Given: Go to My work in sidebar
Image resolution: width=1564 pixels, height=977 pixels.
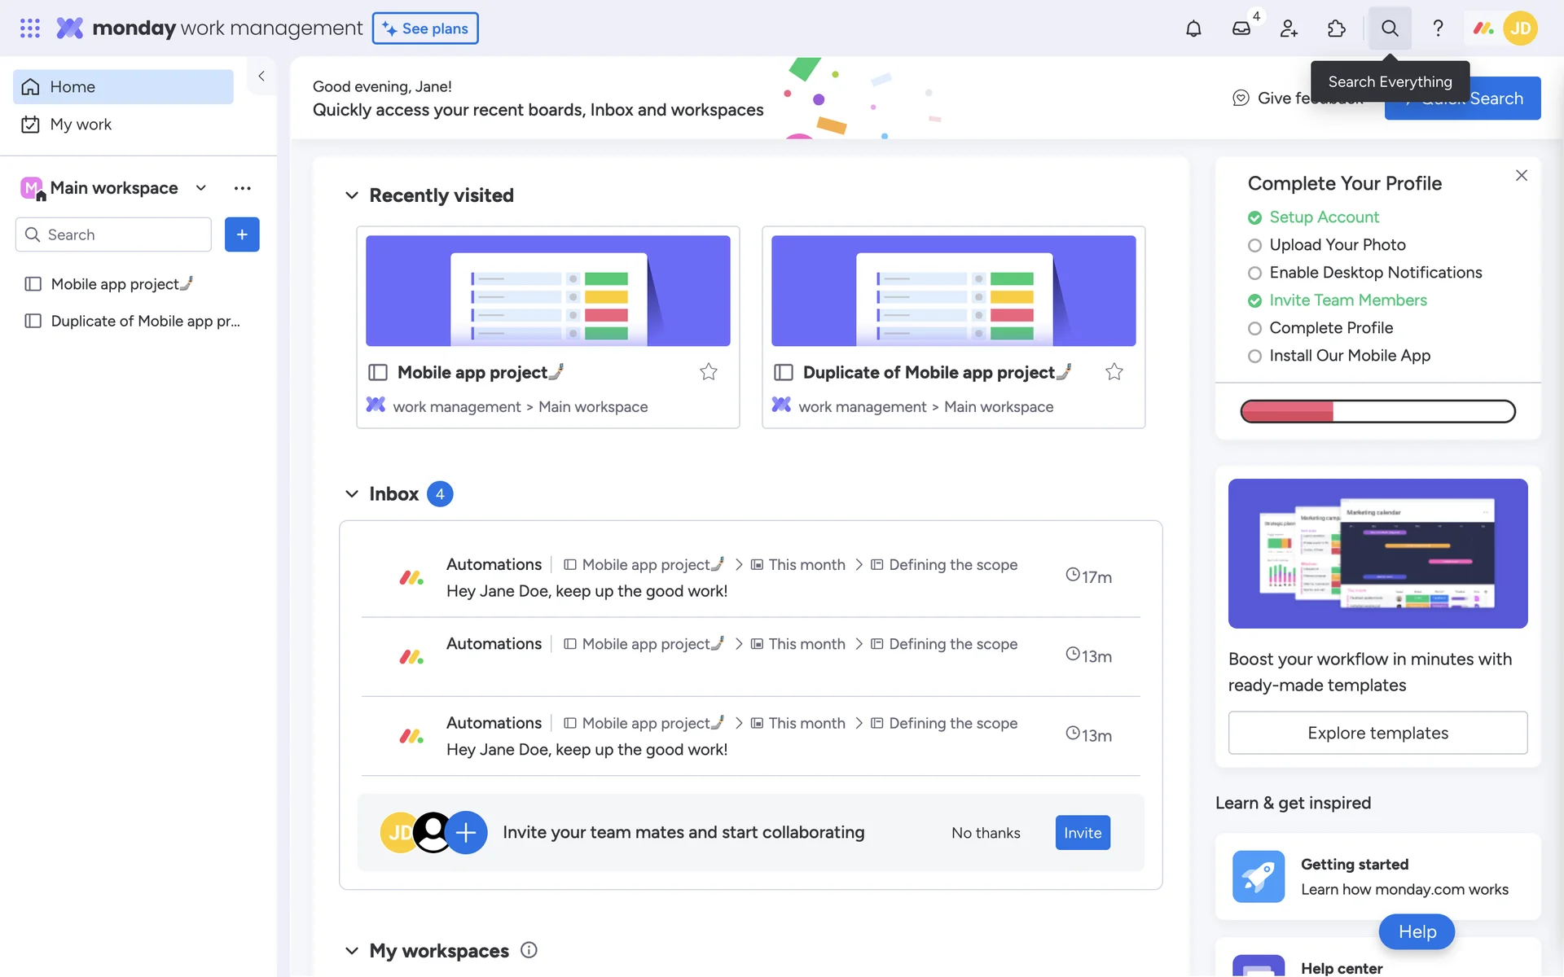Looking at the screenshot, I should pos(81,125).
